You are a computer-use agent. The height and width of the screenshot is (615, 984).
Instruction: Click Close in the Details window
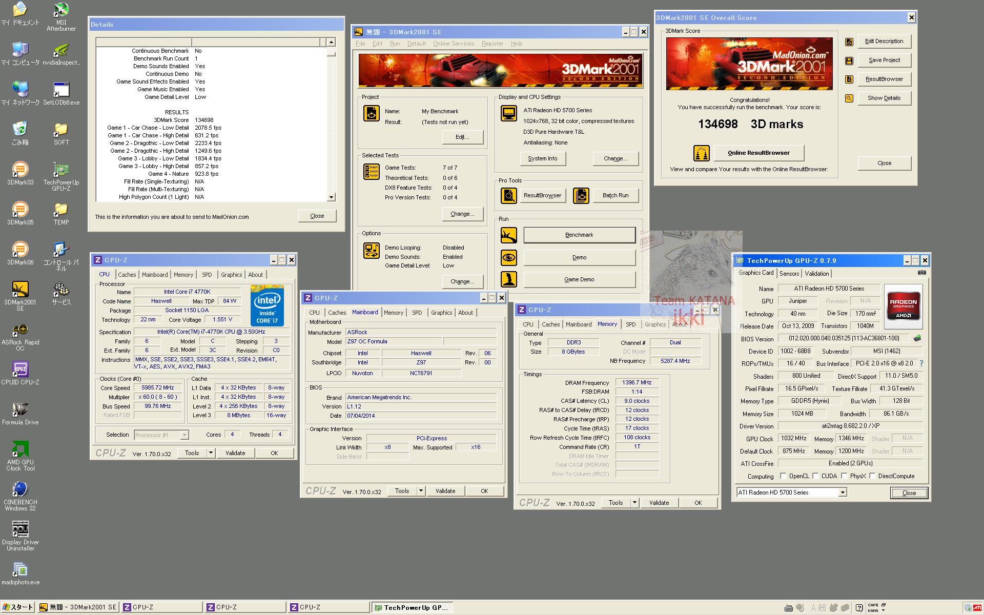(x=317, y=216)
